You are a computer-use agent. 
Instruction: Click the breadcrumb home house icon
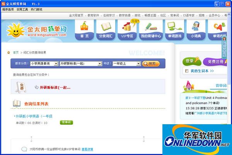tap(9, 52)
